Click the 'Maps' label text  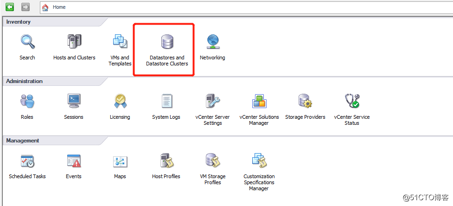pyautogui.click(x=120, y=176)
